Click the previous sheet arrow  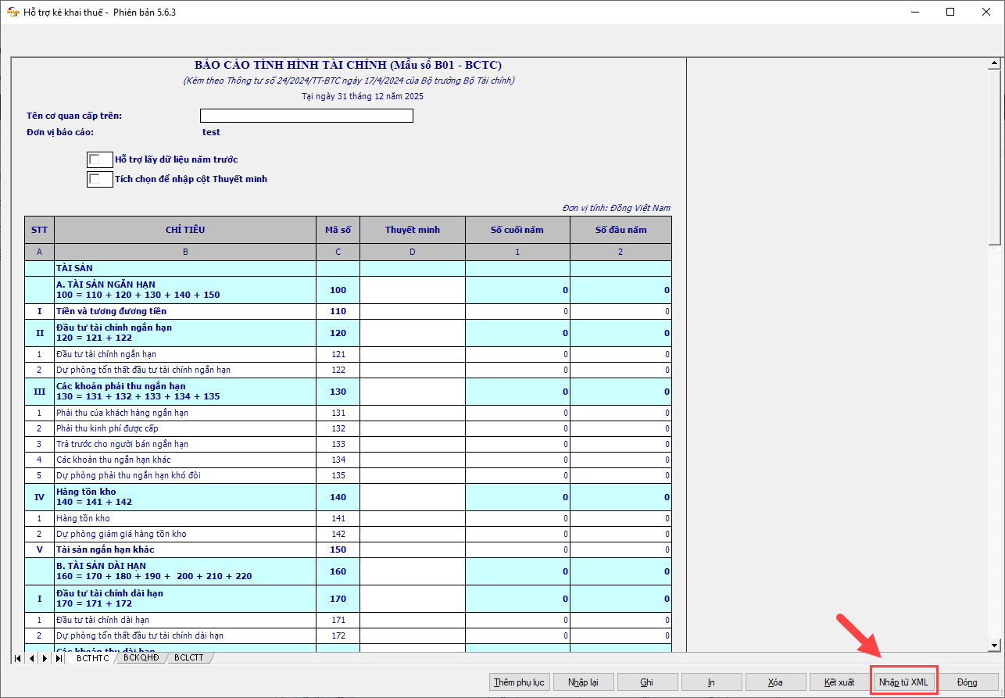point(31,658)
